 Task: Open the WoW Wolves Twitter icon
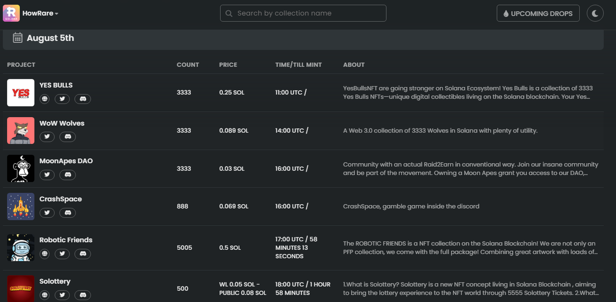tap(47, 137)
